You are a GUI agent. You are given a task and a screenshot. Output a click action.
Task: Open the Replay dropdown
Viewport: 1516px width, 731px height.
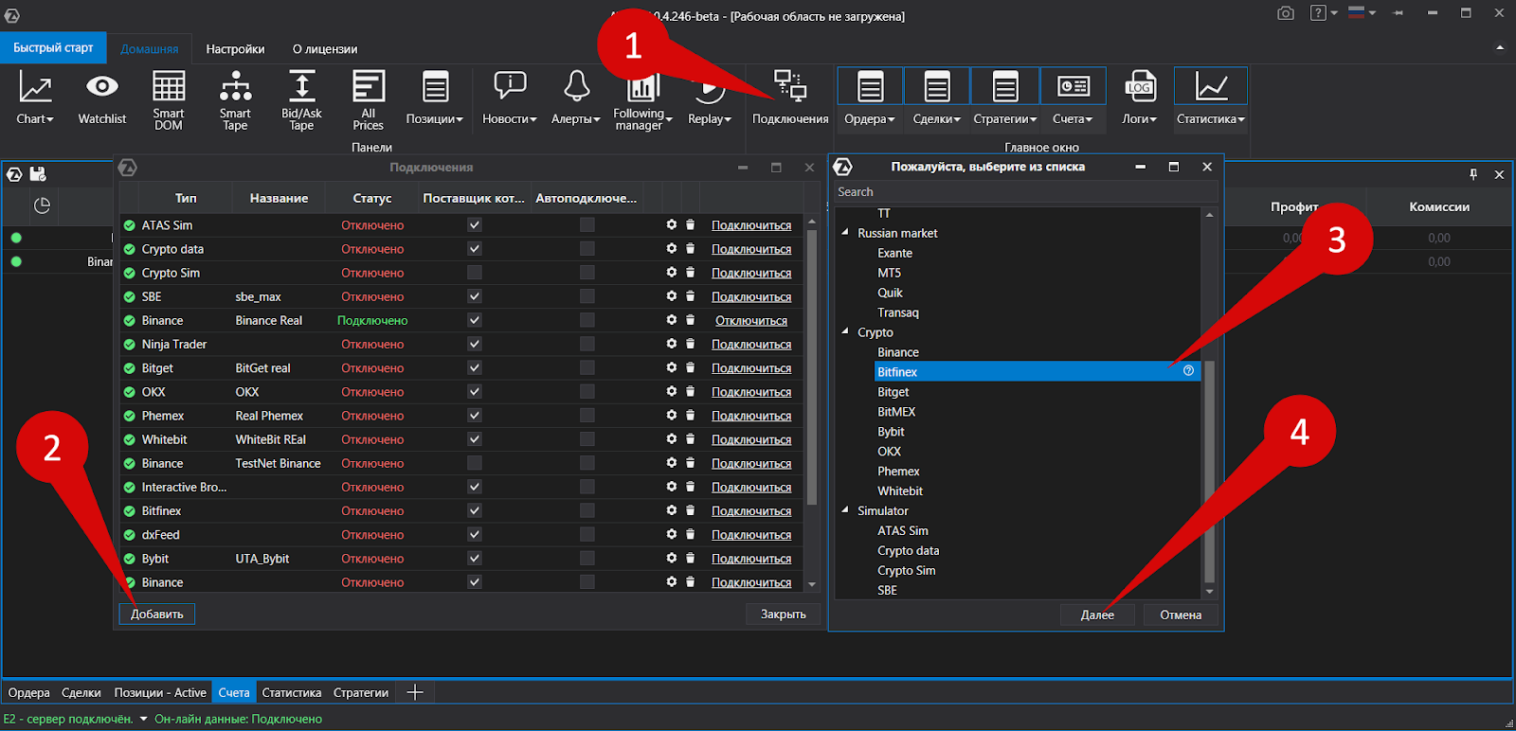[710, 119]
